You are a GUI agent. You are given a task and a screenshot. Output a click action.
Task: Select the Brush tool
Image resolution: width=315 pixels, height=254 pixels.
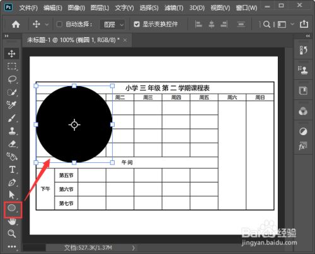[12, 118]
